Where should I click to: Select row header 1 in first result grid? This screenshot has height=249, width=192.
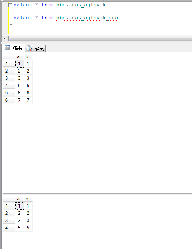coord(9,64)
